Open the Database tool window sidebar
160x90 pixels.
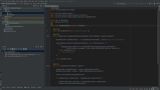click(x=159, y=8)
